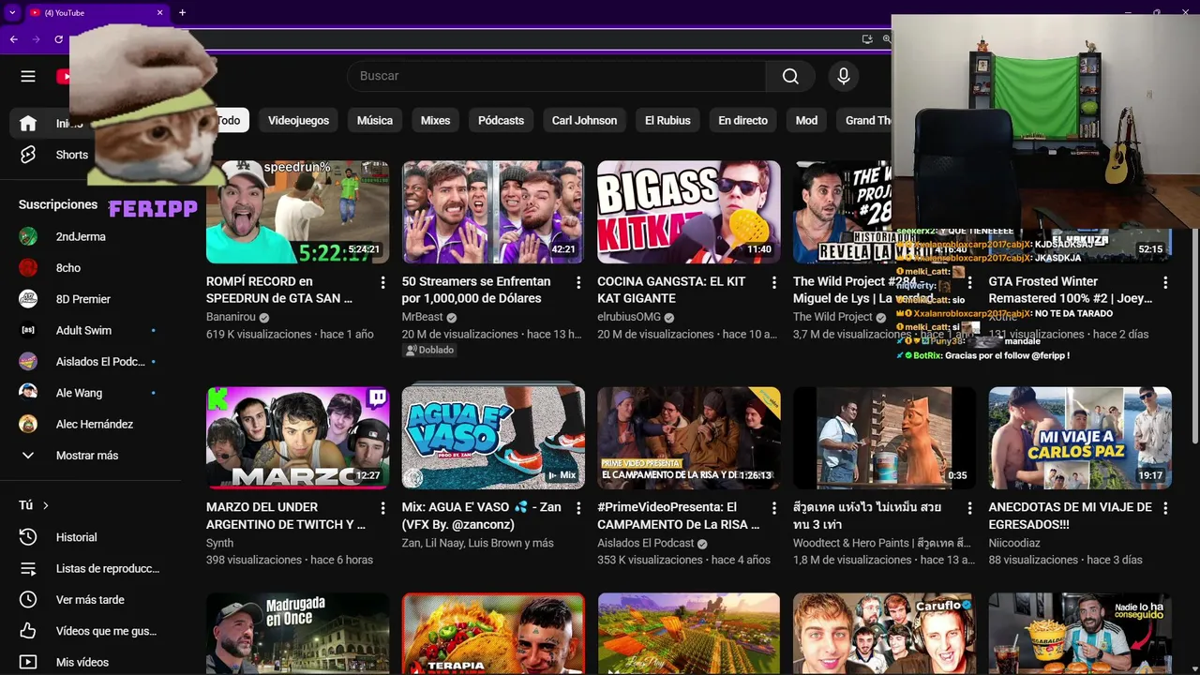Activate voice search microphone

[x=844, y=76]
